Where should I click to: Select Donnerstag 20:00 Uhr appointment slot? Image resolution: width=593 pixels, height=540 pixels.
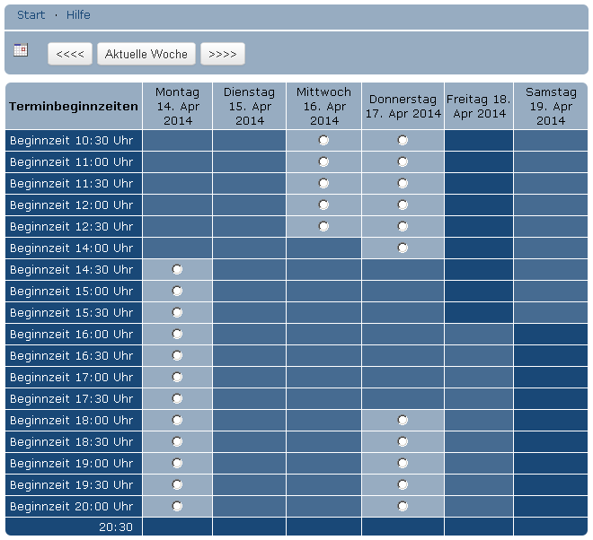(x=403, y=507)
